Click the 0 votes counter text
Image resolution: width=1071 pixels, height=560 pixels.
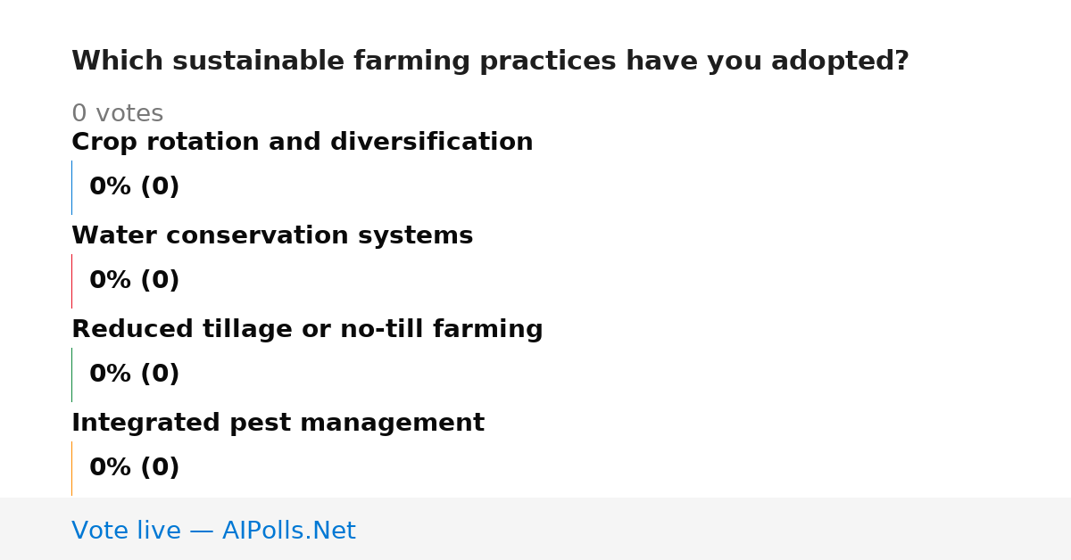click(x=117, y=114)
